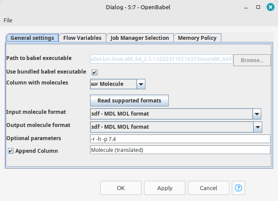
Task: Click the Apply button
Action: [165, 188]
